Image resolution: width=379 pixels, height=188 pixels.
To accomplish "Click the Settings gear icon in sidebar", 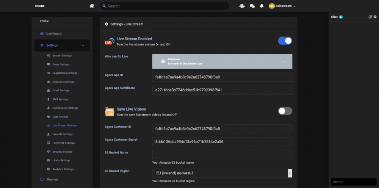I will [42, 45].
